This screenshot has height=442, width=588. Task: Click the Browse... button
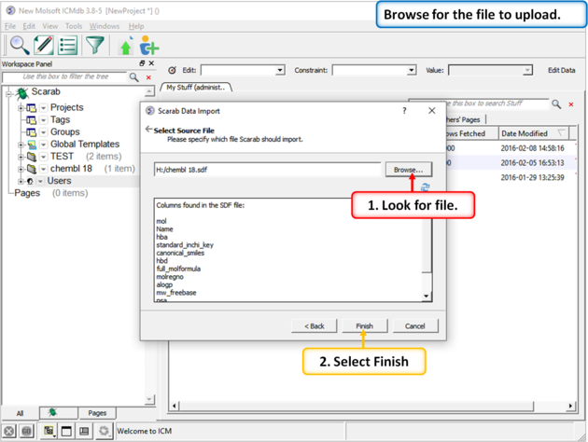(408, 170)
